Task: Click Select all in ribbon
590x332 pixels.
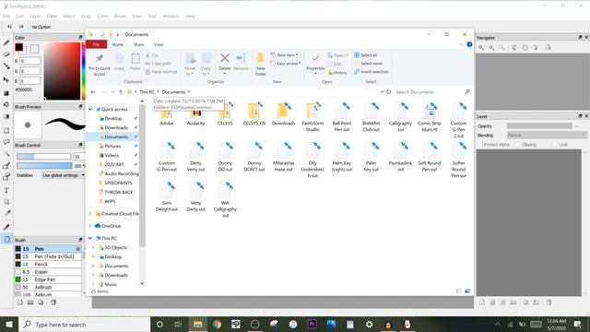Action: (x=365, y=55)
